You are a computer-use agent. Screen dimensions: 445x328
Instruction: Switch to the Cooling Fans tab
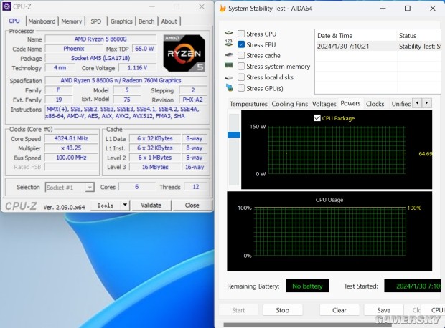coord(290,104)
